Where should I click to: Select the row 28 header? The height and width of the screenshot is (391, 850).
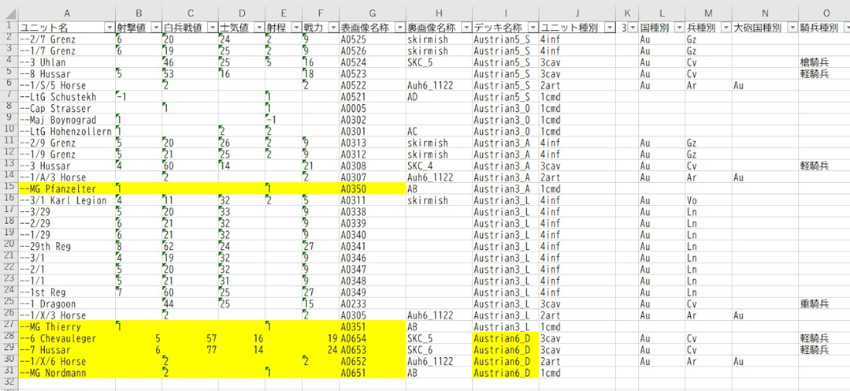pos(8,338)
